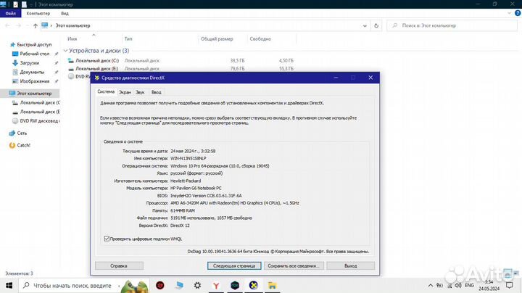The width and height of the screenshot is (522, 293).
Task: Sort by the Тип column header
Action: pyautogui.click(x=128, y=39)
